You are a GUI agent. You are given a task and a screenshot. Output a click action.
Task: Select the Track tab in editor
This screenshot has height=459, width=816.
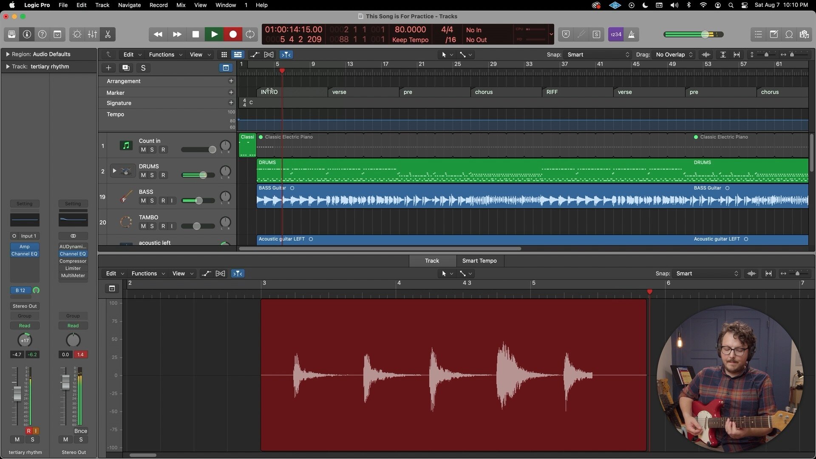432,261
